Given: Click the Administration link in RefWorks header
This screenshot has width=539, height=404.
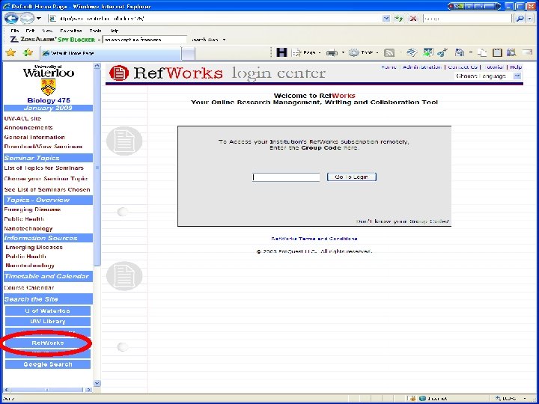Looking at the screenshot, I should pos(421,67).
